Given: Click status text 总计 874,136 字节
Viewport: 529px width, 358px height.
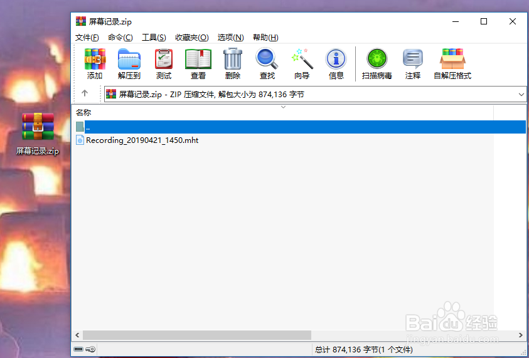Looking at the screenshot, I should 363,350.
